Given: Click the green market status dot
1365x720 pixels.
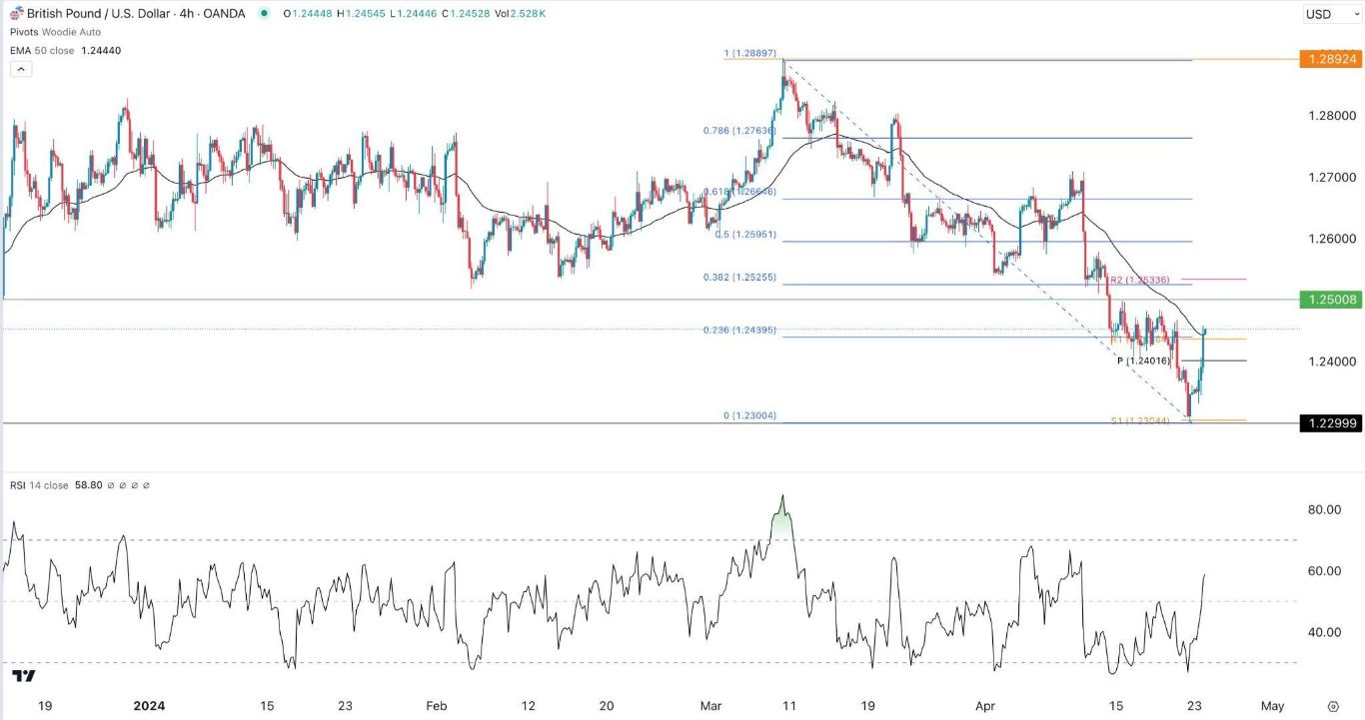Looking at the screenshot, I should (264, 13).
